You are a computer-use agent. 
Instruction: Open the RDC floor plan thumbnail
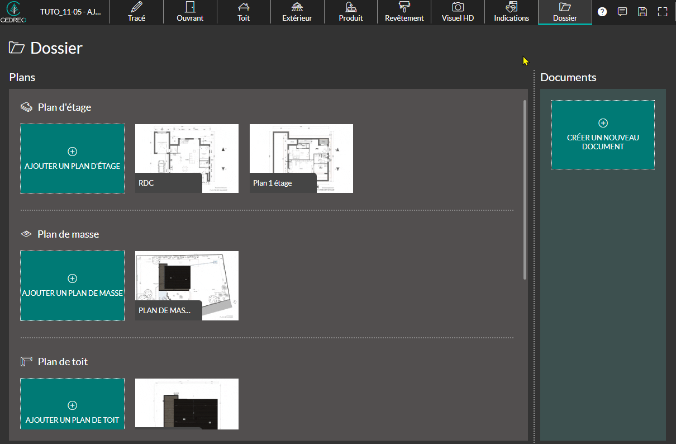[x=187, y=158]
